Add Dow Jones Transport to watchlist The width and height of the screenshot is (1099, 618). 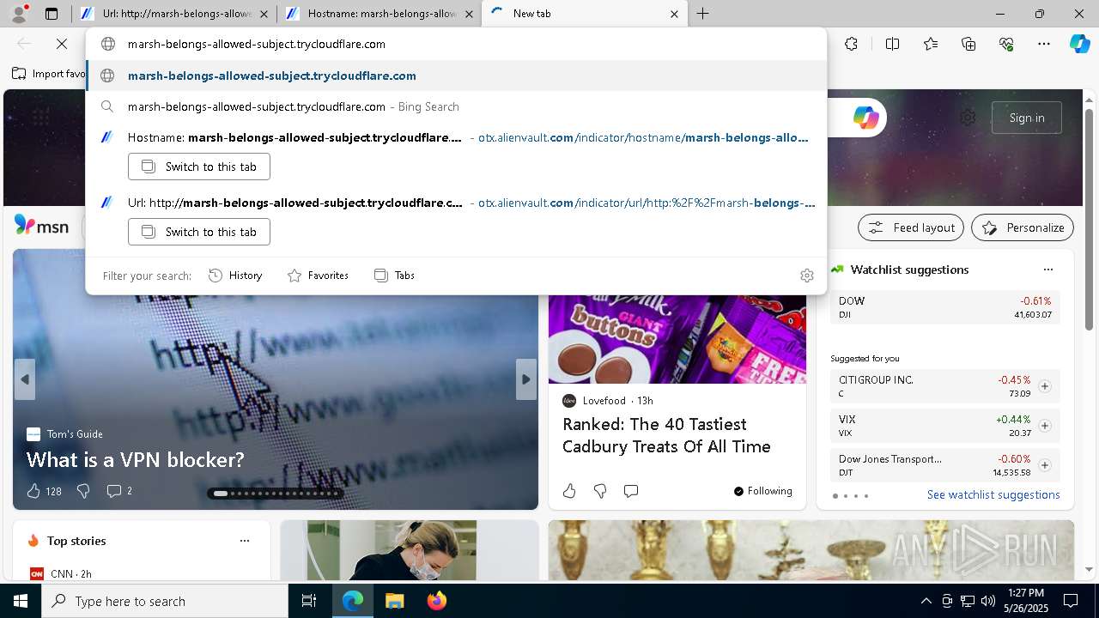[1044, 465]
